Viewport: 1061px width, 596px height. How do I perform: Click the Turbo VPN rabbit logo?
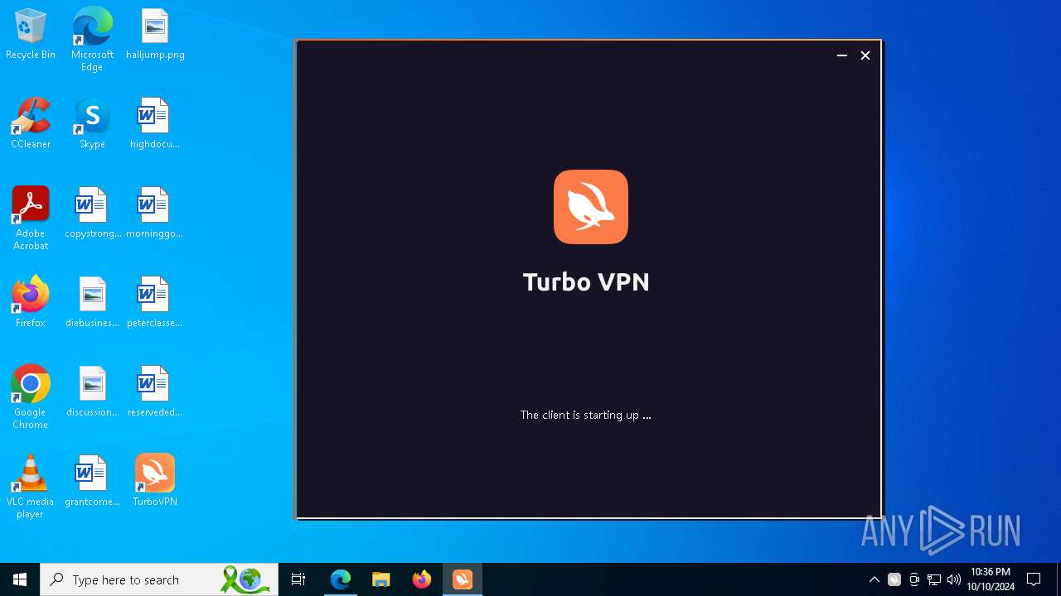click(590, 207)
